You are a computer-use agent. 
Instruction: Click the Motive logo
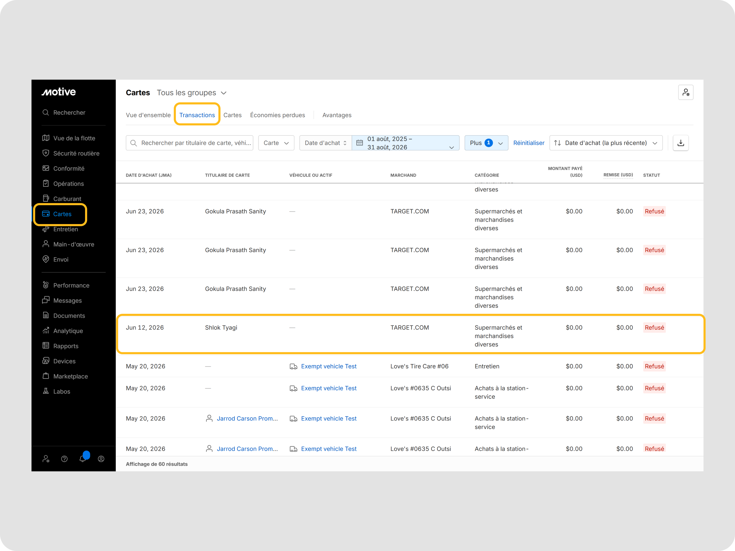(59, 92)
